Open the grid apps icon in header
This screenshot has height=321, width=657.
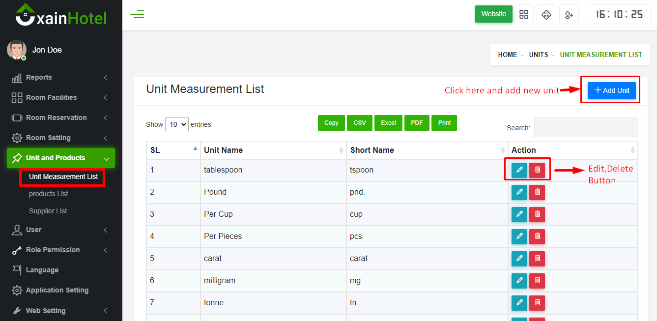tap(523, 14)
